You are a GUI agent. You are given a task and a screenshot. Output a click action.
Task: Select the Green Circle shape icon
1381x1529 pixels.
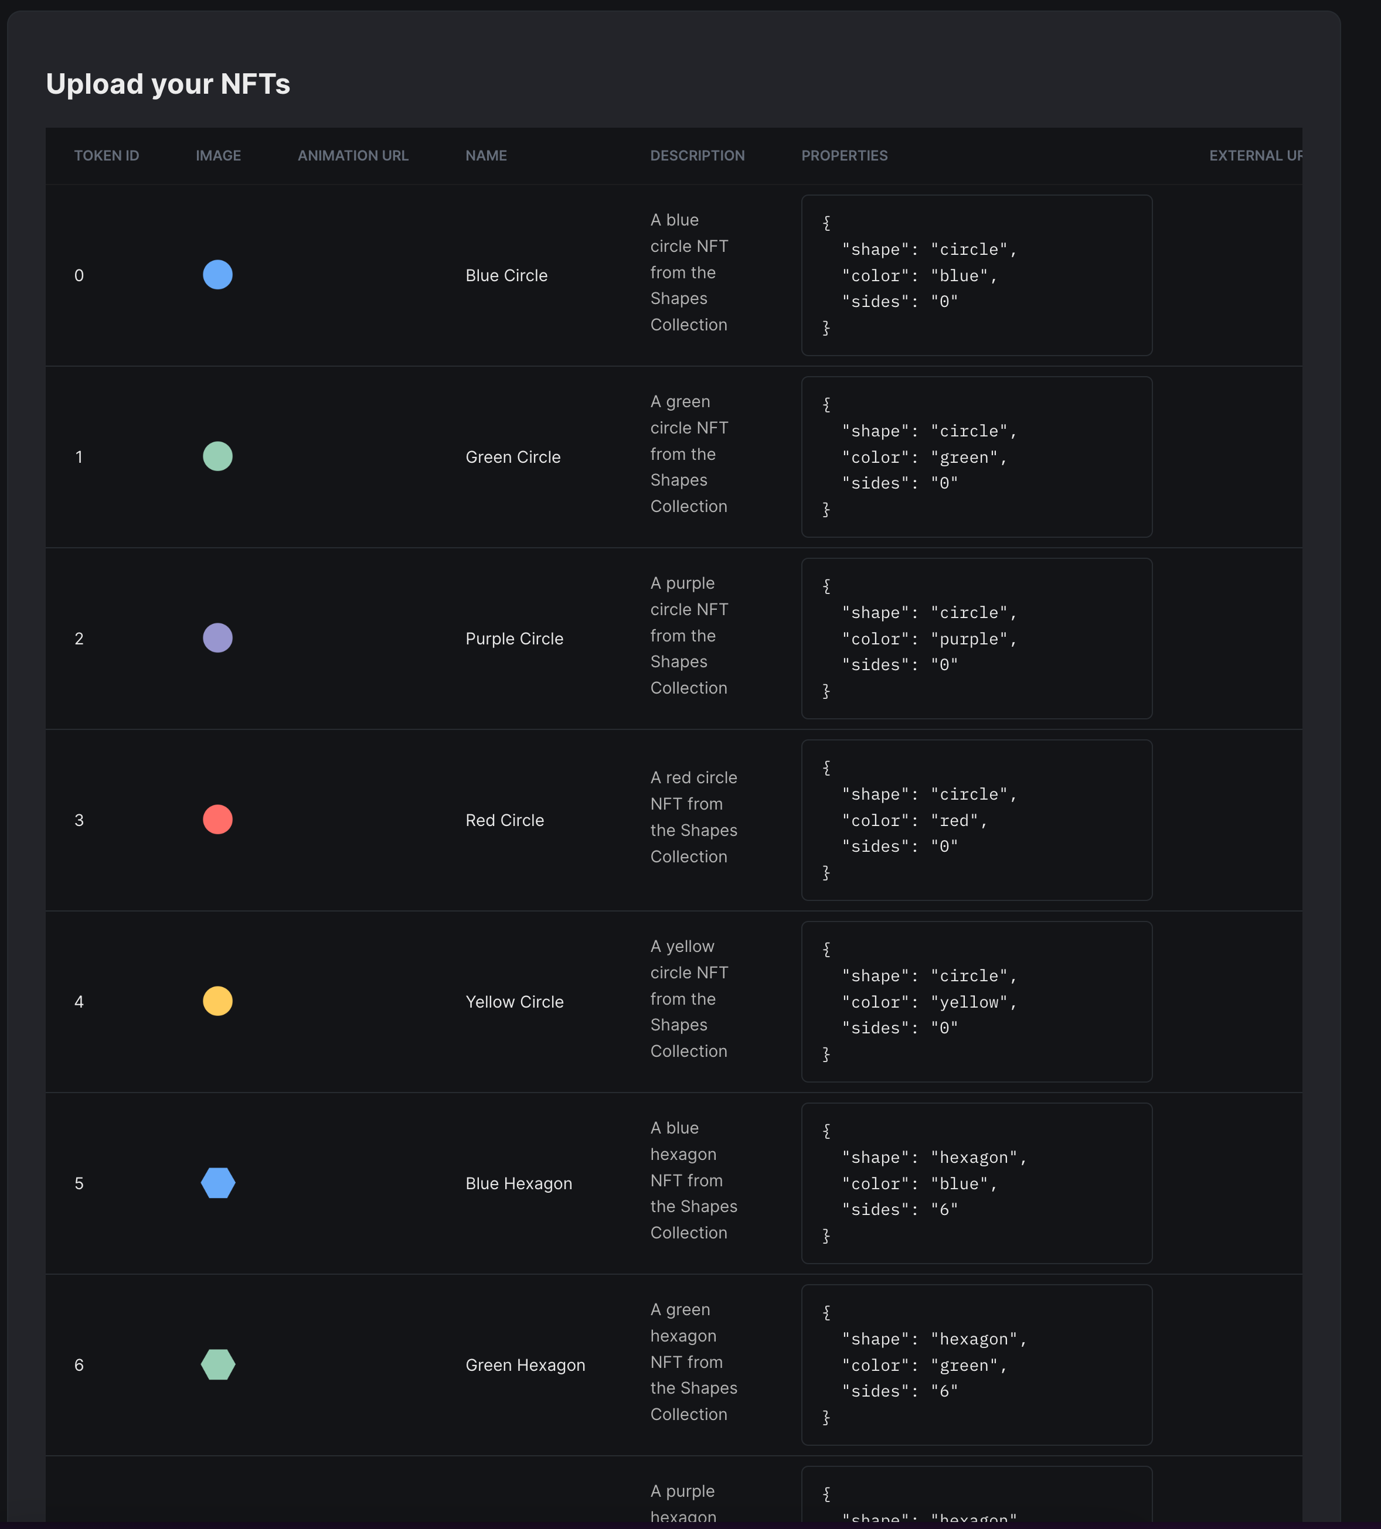point(218,456)
